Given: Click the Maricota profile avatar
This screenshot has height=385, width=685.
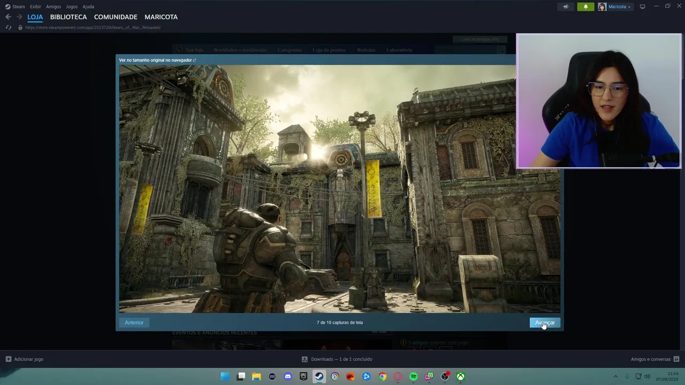Looking at the screenshot, I should pos(602,6).
